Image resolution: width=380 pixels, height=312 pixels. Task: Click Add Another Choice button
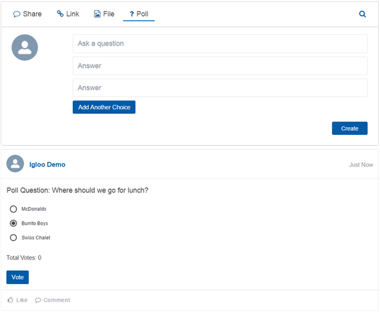[104, 107]
